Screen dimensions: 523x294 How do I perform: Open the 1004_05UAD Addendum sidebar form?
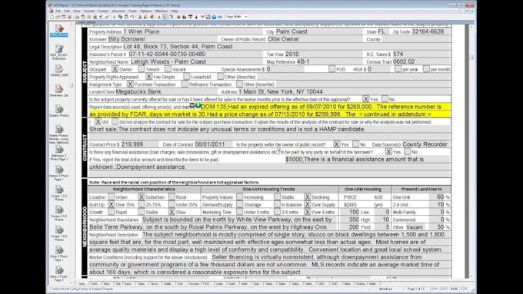click(x=59, y=51)
